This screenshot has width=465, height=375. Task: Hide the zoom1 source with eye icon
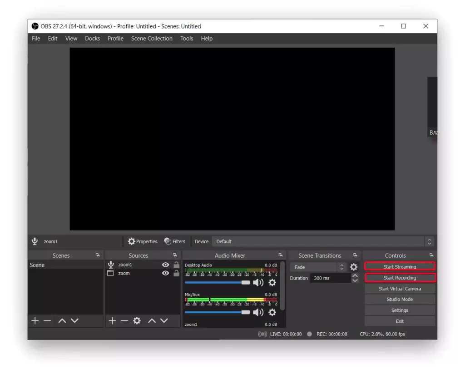[x=165, y=265]
